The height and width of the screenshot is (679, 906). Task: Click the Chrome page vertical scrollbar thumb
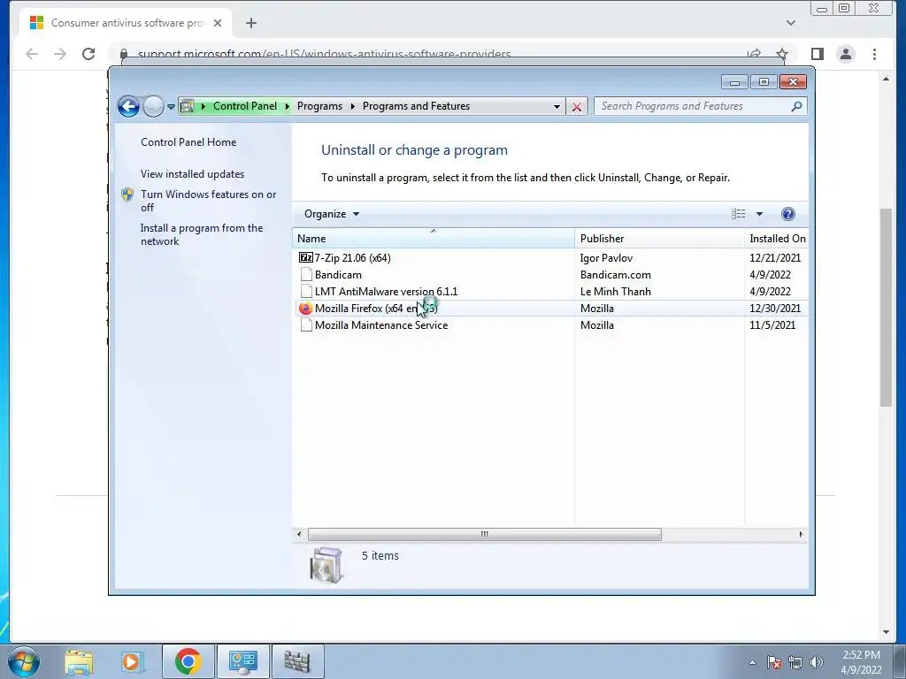[886, 307]
